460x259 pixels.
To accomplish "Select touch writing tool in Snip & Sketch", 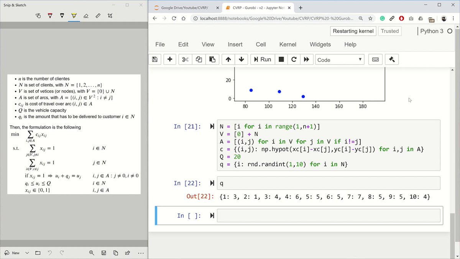I will (x=38, y=16).
